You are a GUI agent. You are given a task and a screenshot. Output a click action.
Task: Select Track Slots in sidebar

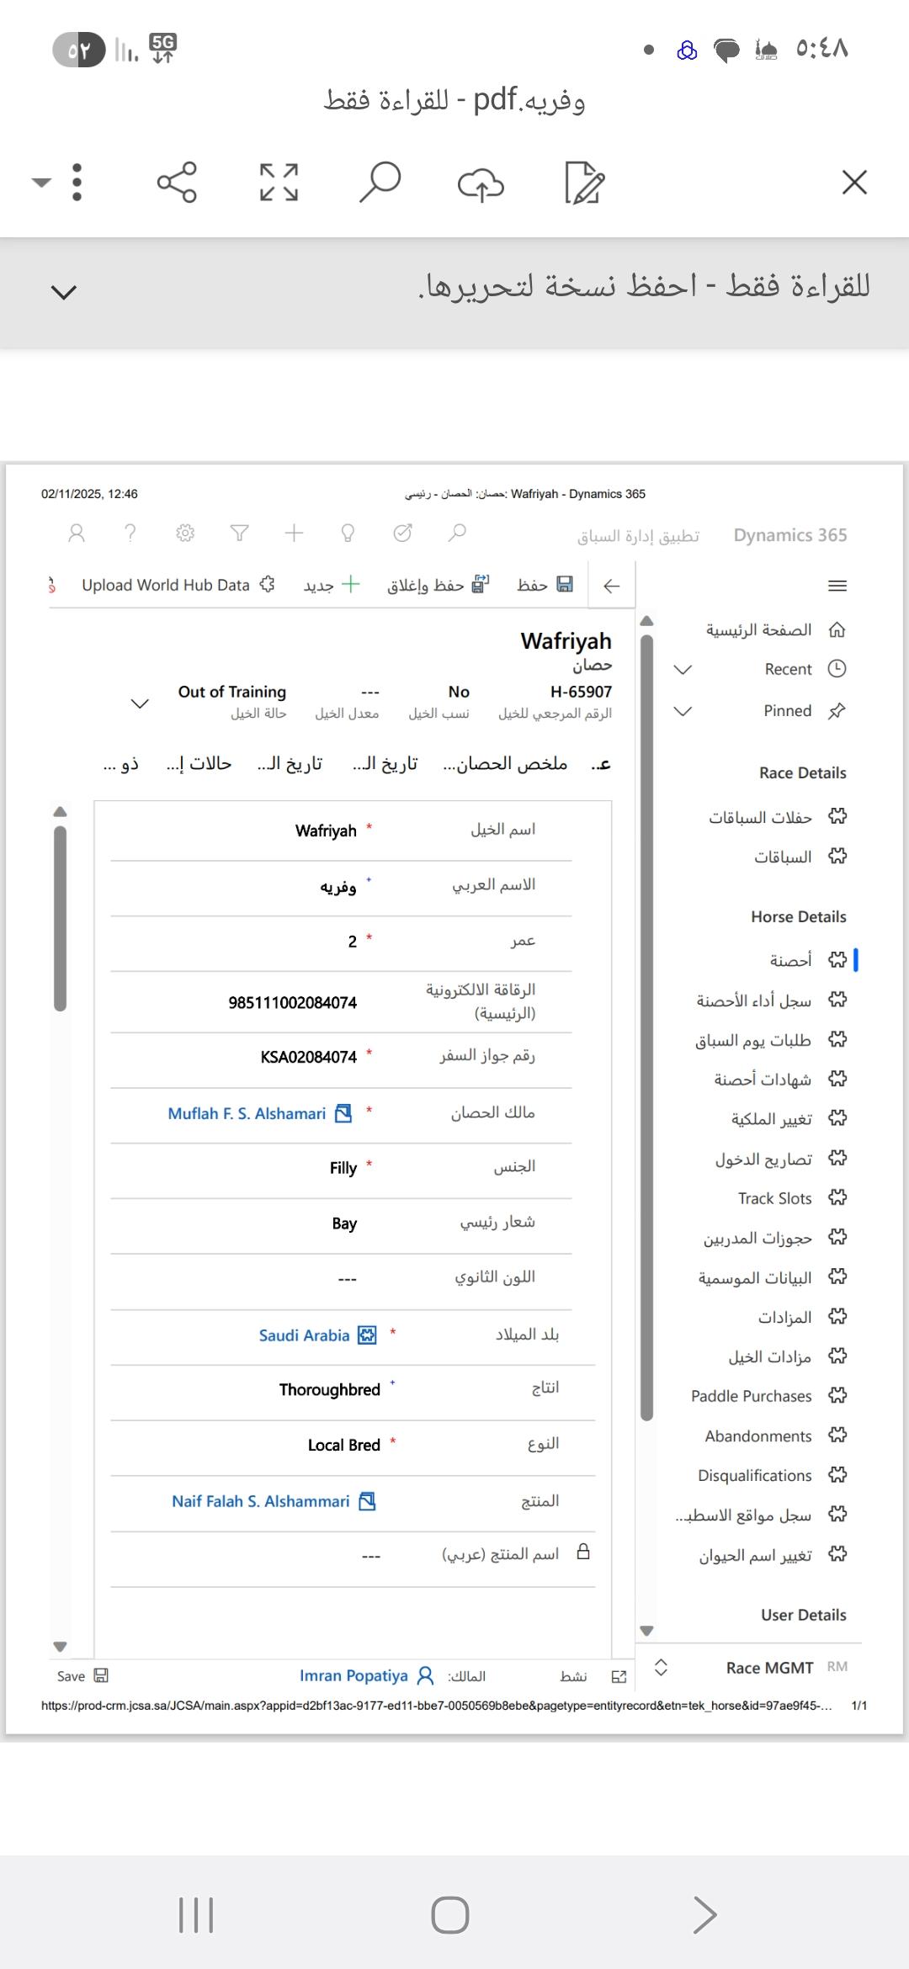(x=774, y=1198)
